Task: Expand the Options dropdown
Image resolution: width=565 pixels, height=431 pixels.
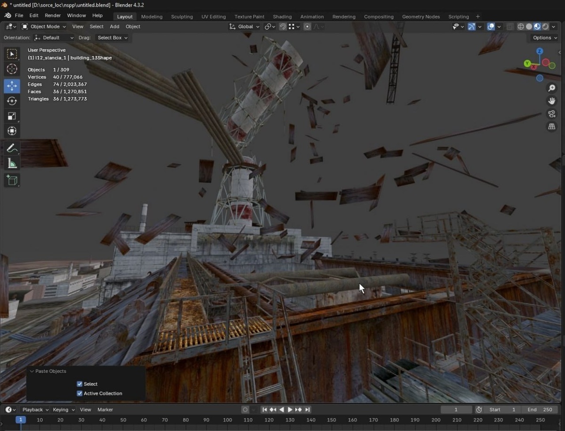Action: tap(545, 38)
